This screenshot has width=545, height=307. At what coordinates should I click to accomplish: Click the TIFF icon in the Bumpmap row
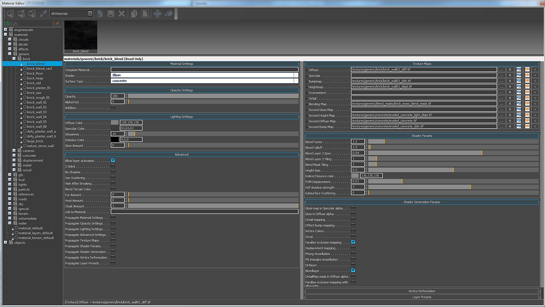tap(527, 81)
